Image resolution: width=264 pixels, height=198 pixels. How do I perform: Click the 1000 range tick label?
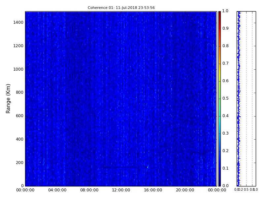(x=18, y=69)
